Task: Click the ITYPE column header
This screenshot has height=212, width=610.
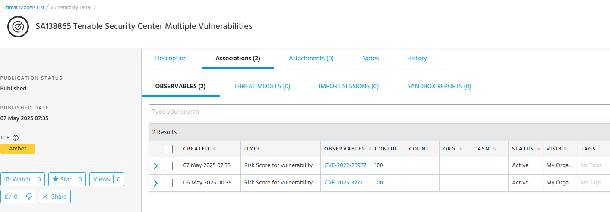Action: pyautogui.click(x=252, y=149)
